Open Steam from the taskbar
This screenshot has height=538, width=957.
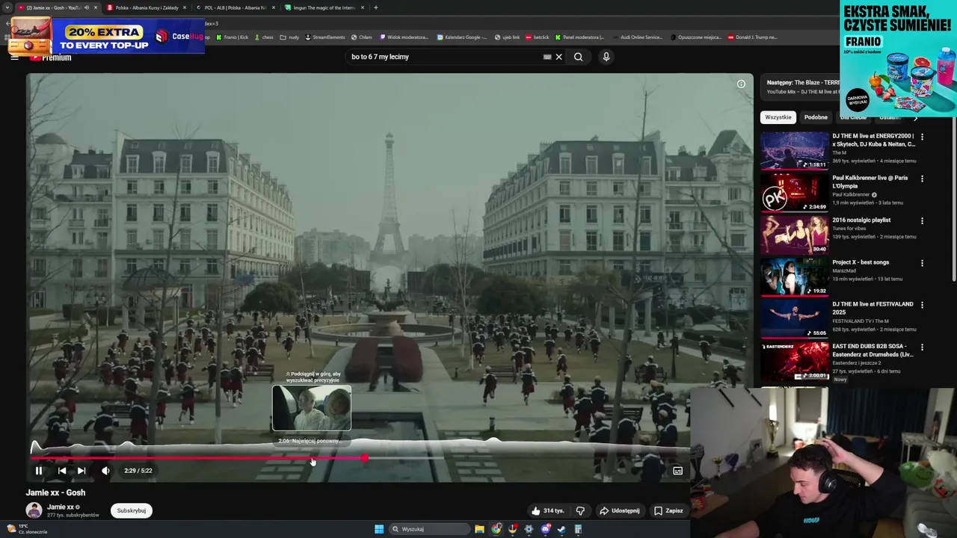click(561, 529)
